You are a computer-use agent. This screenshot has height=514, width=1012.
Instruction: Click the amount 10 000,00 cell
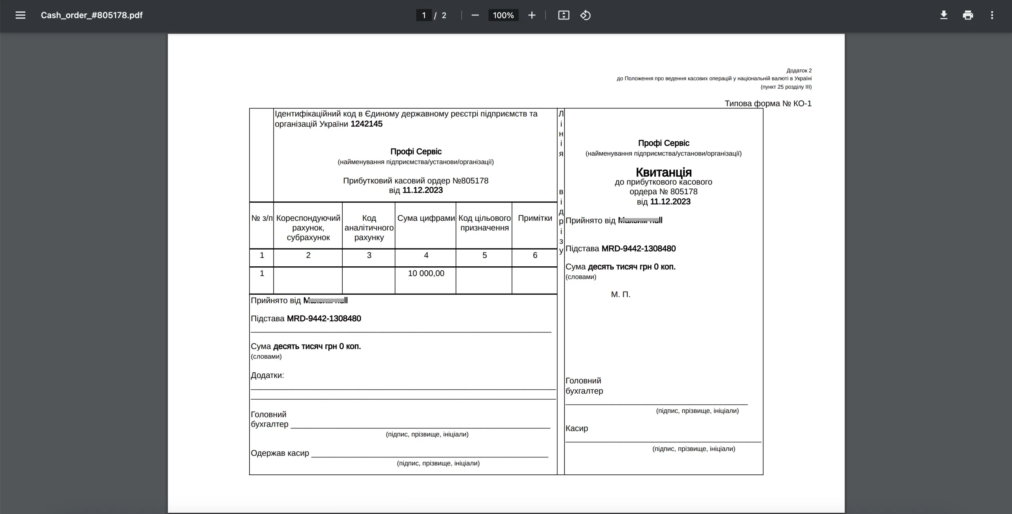coord(426,273)
